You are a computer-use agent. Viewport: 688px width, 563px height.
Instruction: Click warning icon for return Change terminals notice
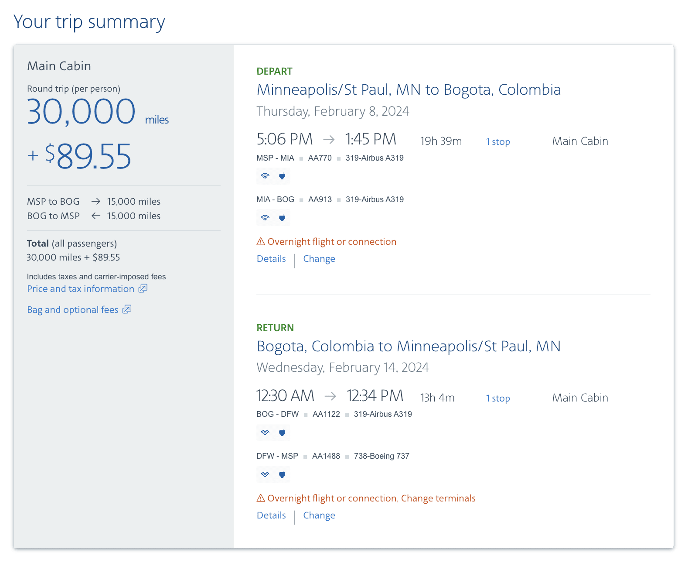[x=261, y=498]
